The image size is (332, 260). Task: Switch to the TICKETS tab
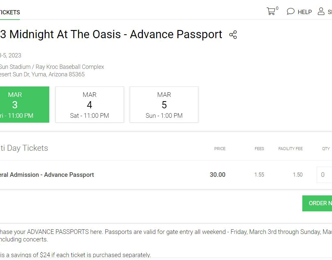pos(10,12)
